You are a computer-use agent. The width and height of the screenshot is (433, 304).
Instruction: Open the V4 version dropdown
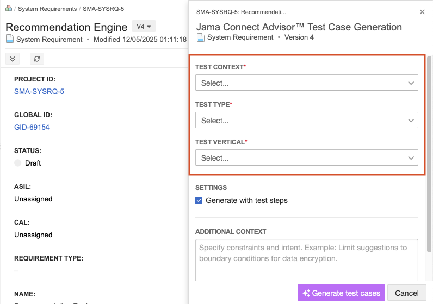tap(144, 26)
